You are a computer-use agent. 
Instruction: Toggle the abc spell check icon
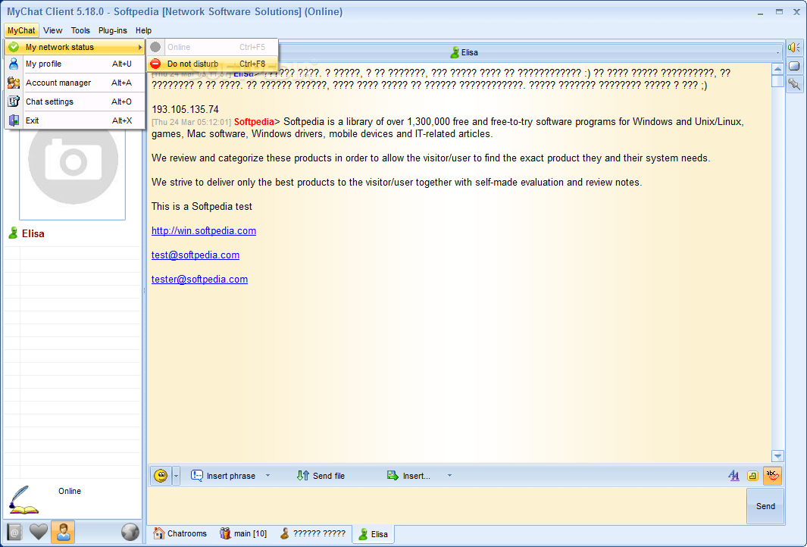pyautogui.click(x=772, y=476)
